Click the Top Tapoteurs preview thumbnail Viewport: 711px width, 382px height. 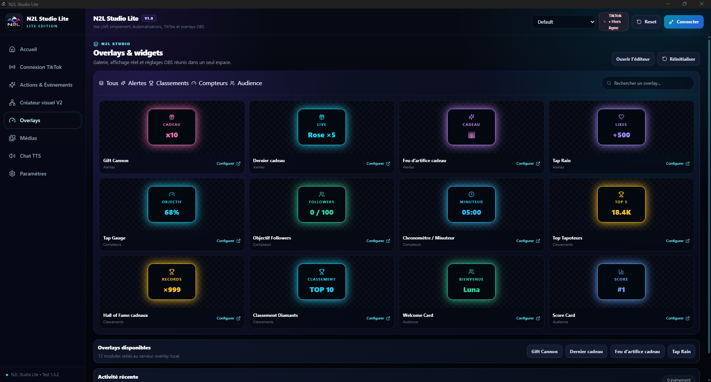621,204
